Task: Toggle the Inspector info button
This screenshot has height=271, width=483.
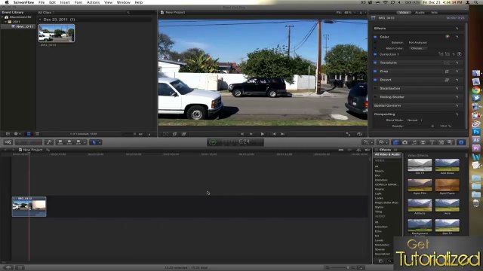Action: click(461, 142)
